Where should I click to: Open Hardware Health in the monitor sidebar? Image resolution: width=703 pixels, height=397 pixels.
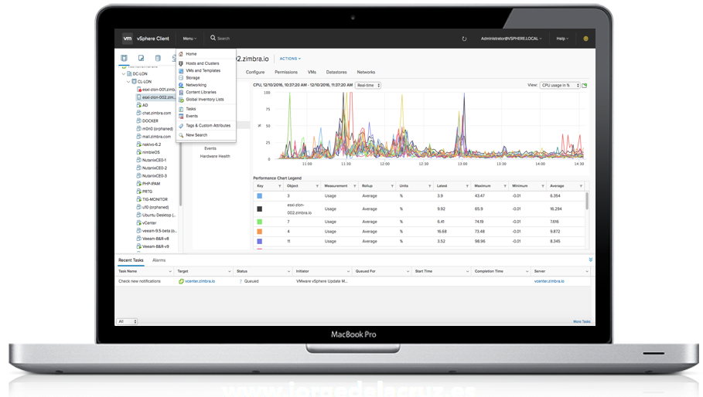coord(215,156)
